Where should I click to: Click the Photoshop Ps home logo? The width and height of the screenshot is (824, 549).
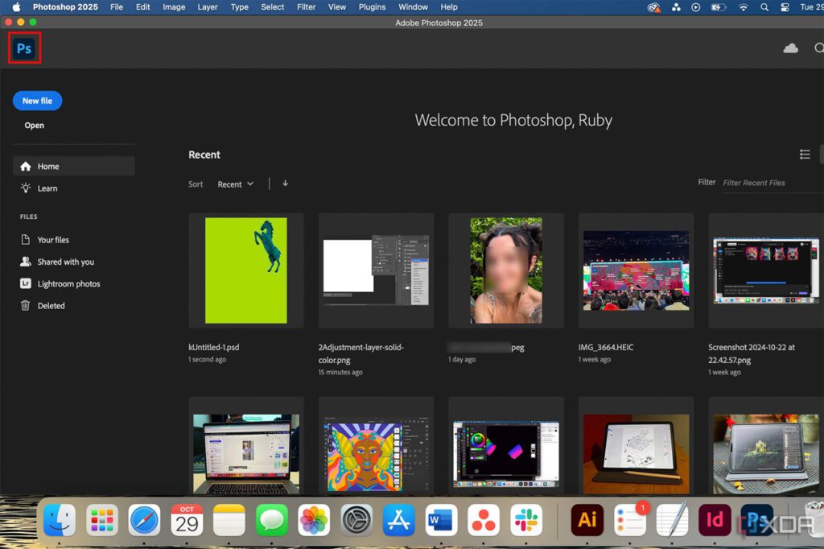tap(24, 48)
